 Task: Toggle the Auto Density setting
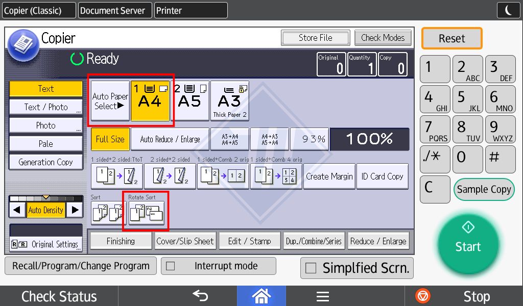pos(45,210)
